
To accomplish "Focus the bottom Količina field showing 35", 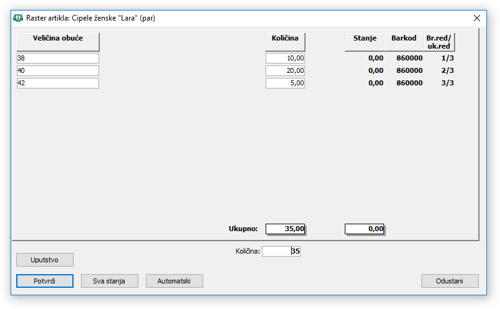I will tap(281, 251).
